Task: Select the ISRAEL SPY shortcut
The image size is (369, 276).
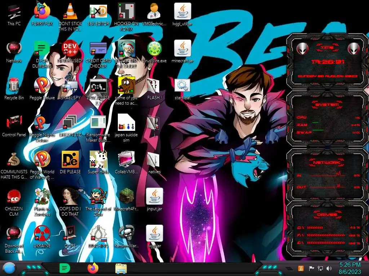Action: (x=70, y=87)
